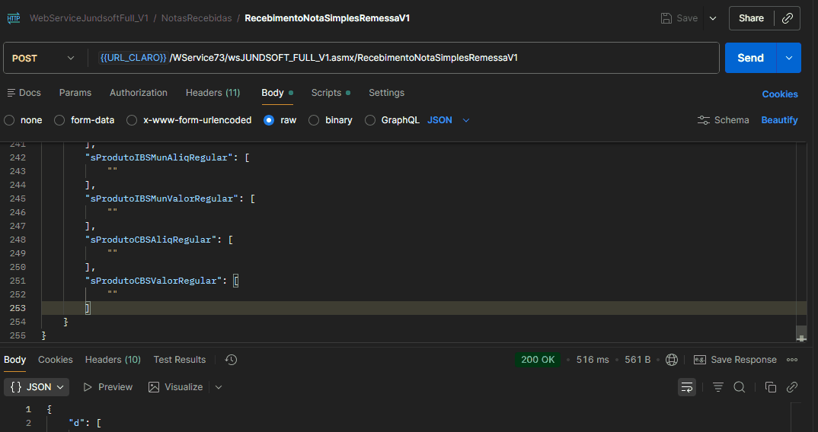The image size is (818, 432).
Task: Select the none body type radio
Action: point(9,120)
